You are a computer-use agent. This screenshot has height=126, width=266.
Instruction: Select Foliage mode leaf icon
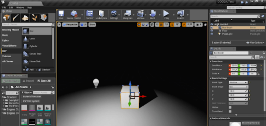pos(34,18)
